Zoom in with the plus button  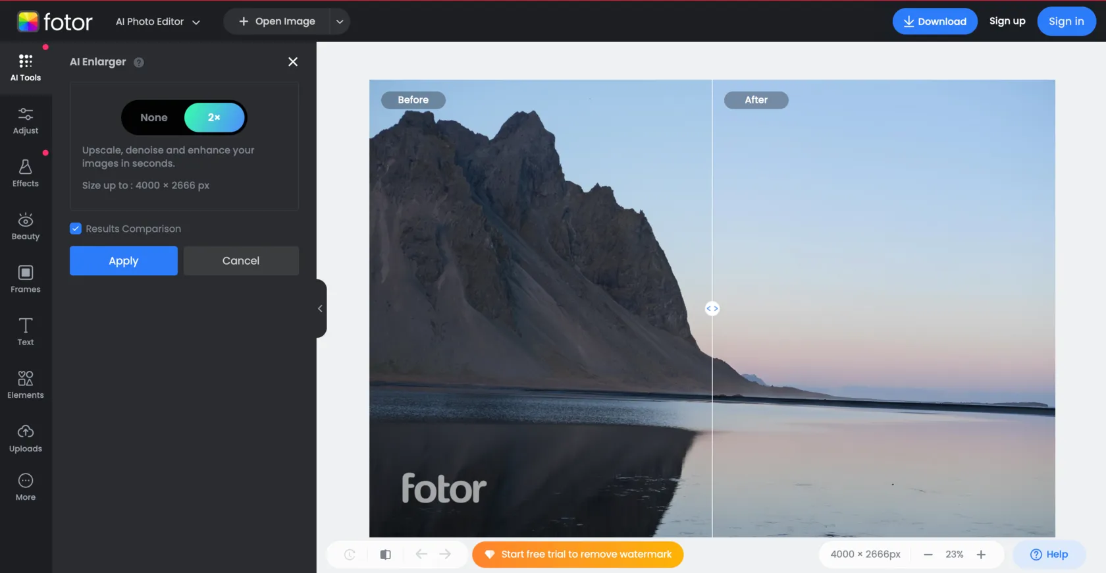pyautogui.click(x=981, y=555)
